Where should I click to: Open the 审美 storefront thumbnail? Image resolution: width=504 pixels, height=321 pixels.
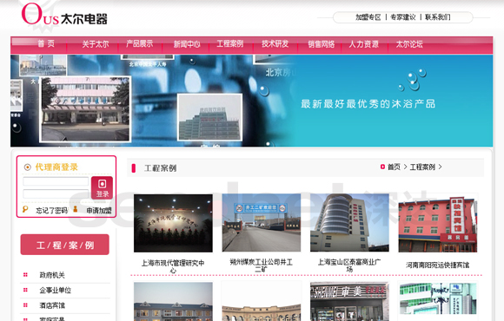pyautogui.click(x=349, y=301)
